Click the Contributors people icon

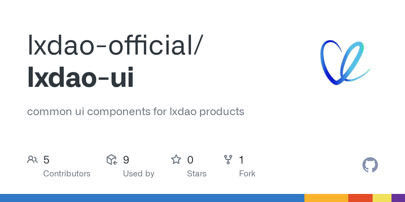(32, 160)
